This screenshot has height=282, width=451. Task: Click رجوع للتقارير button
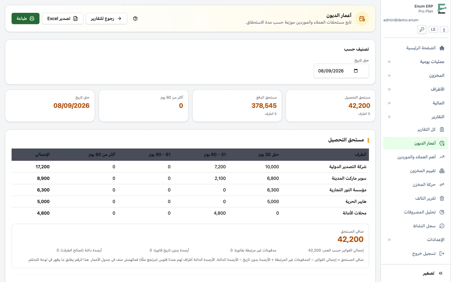(106, 19)
